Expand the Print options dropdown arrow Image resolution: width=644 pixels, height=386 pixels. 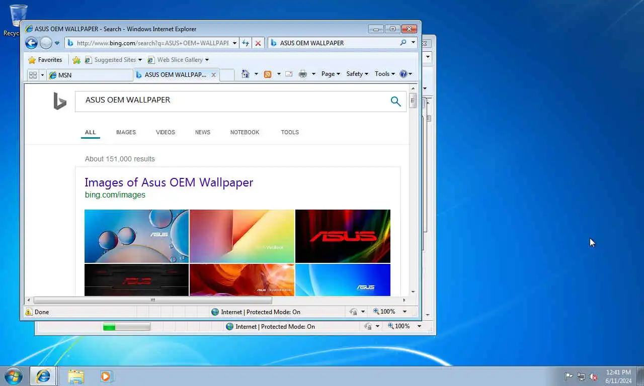[x=313, y=74]
